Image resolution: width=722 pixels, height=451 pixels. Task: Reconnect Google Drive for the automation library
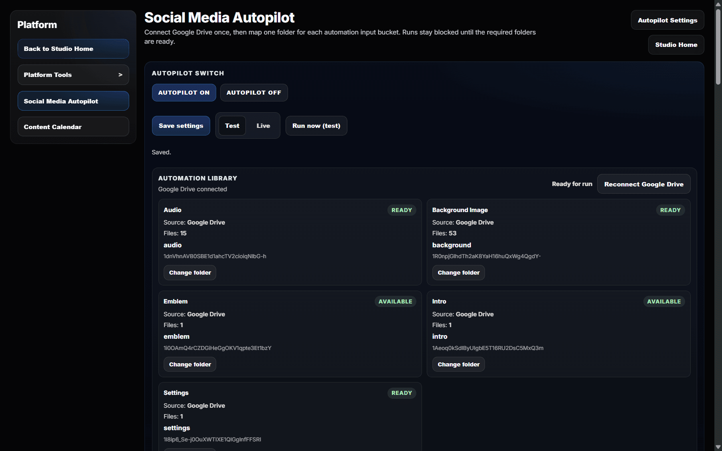[643, 184]
